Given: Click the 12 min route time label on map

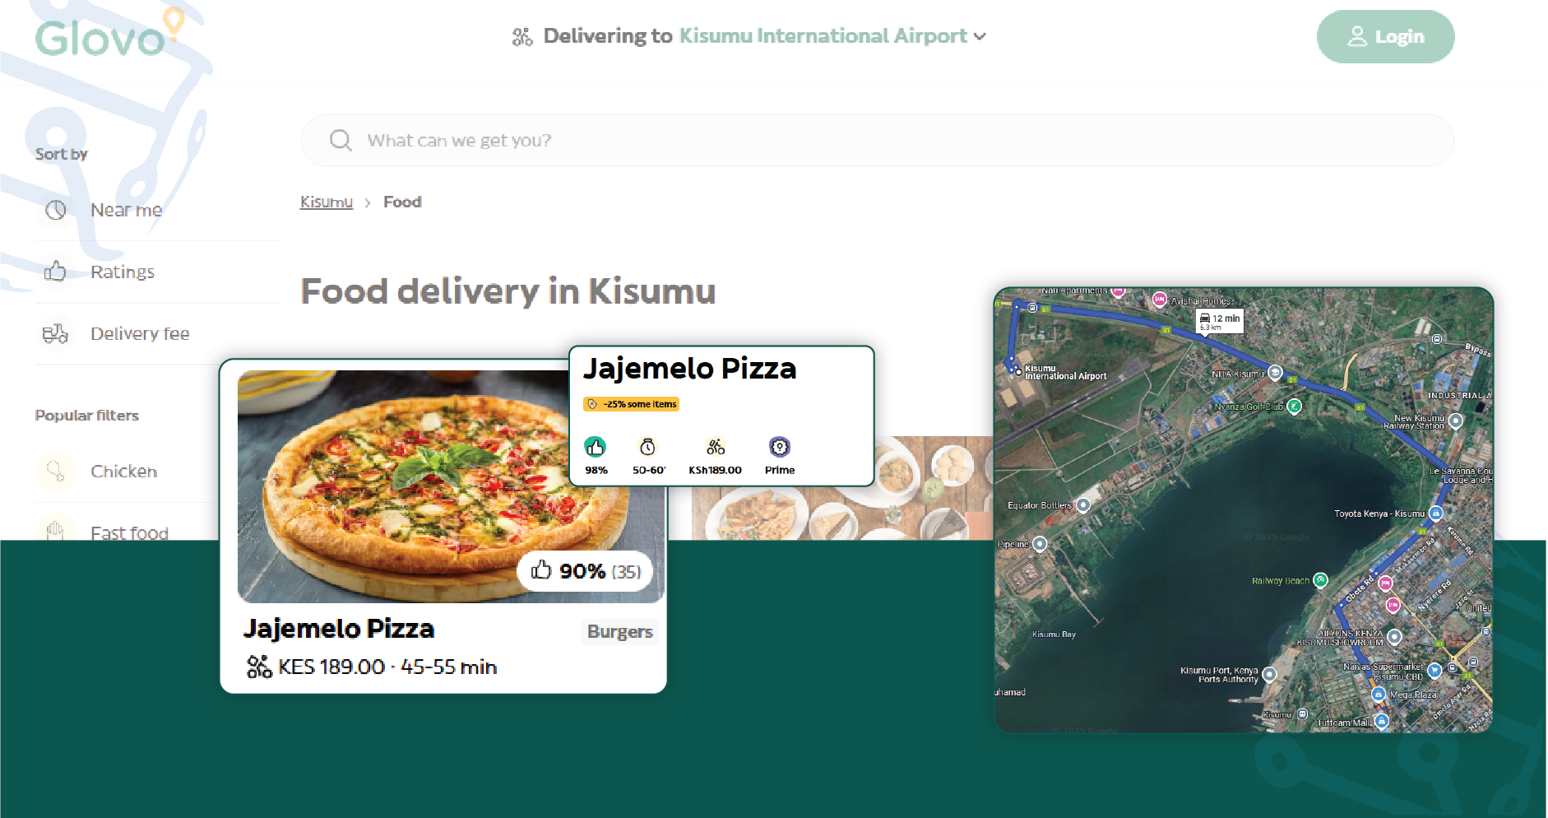Looking at the screenshot, I should (x=1220, y=321).
